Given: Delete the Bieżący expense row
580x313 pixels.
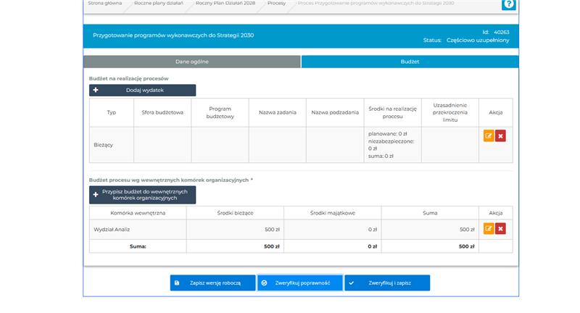Looking at the screenshot, I should 500,135.
